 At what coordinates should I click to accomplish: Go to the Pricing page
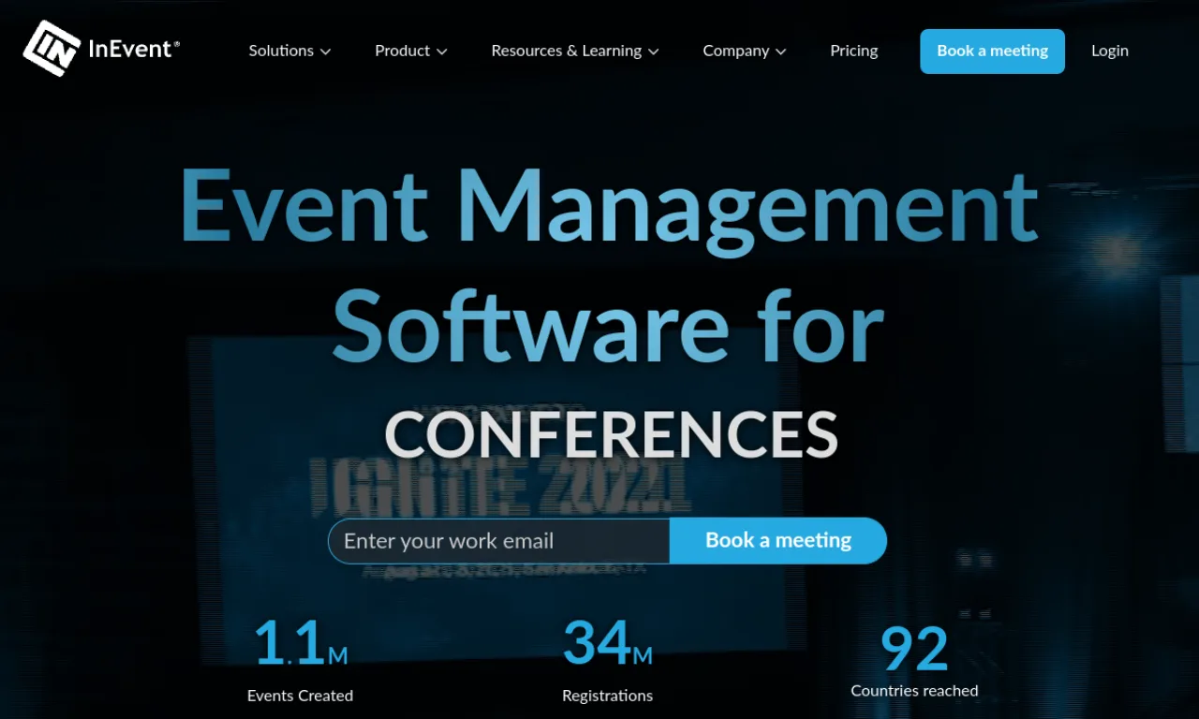pos(854,51)
